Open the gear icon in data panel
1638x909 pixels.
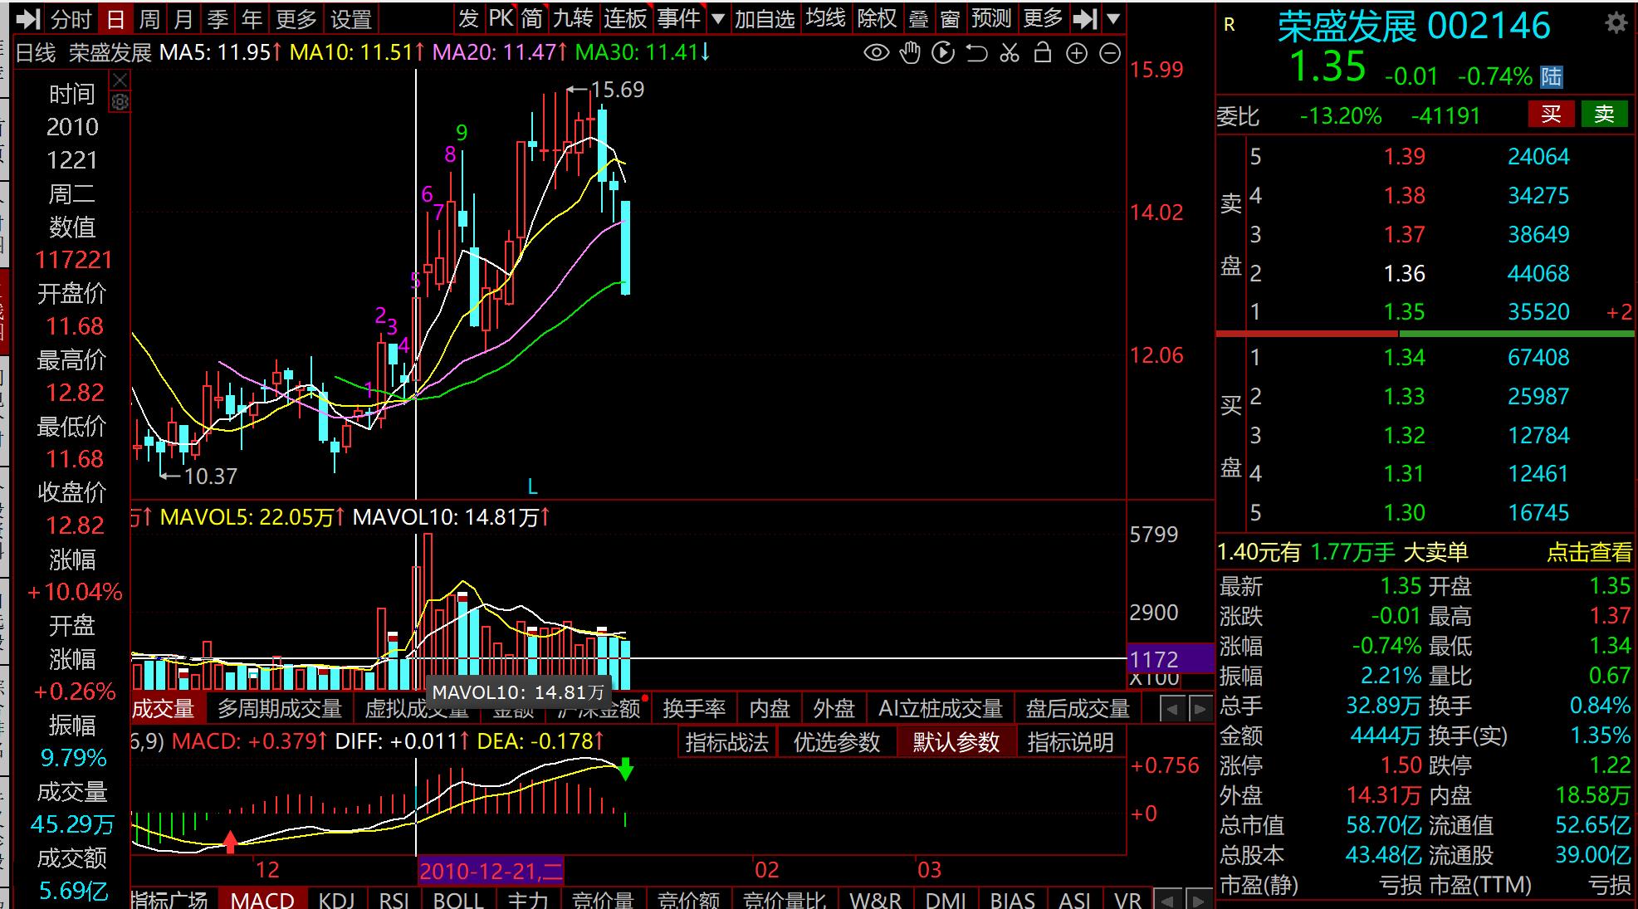(120, 102)
